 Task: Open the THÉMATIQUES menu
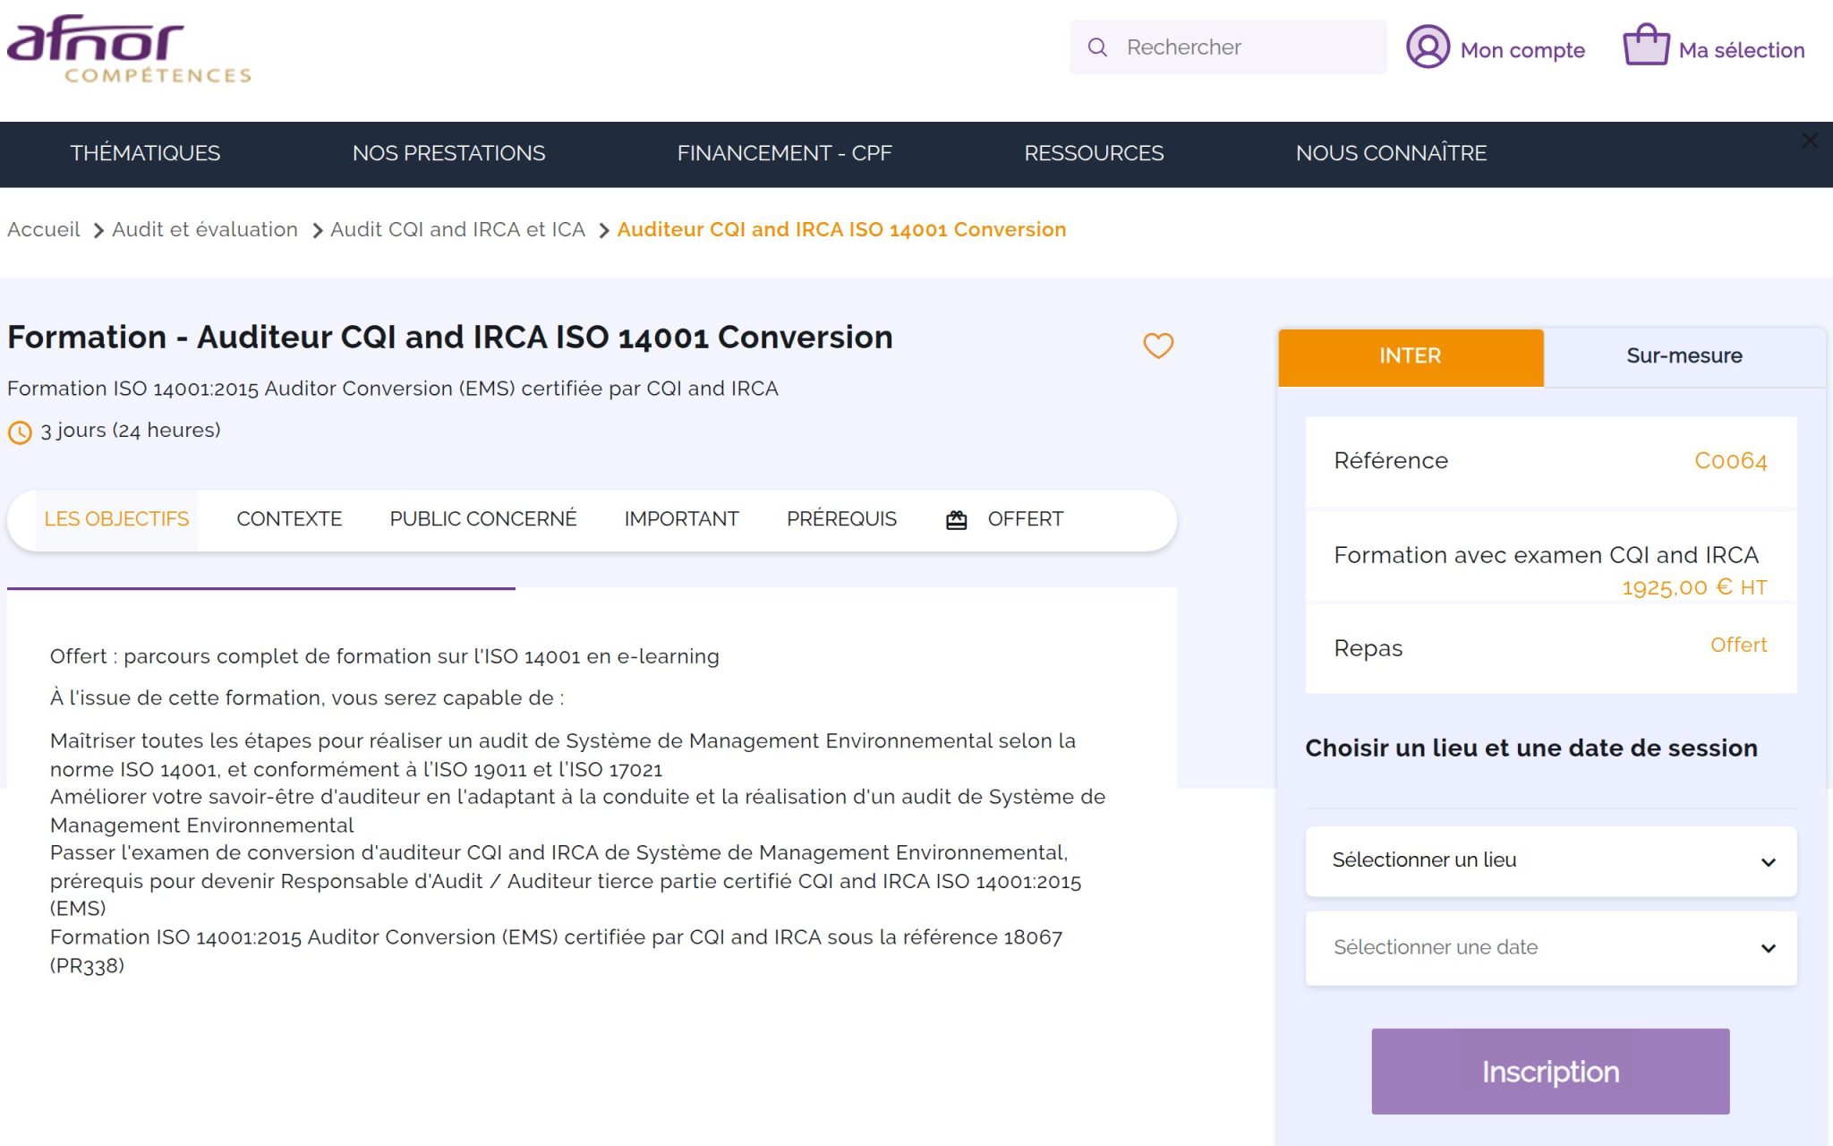[x=145, y=153]
